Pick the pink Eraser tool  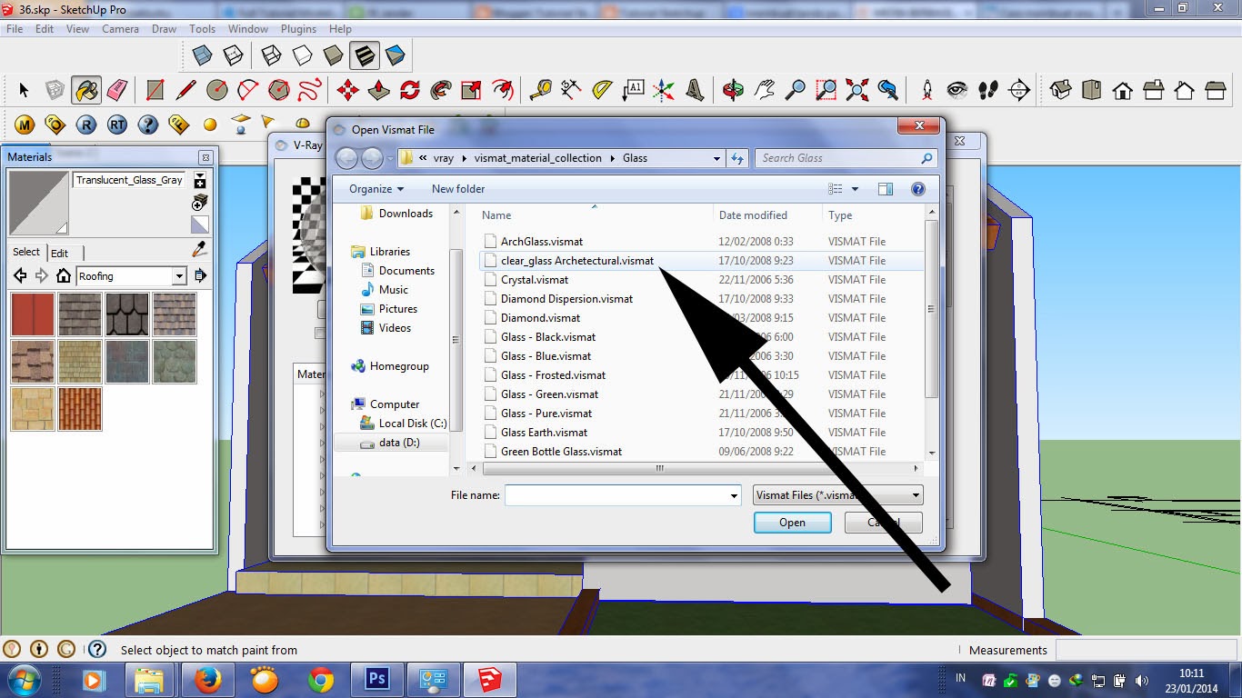point(117,90)
